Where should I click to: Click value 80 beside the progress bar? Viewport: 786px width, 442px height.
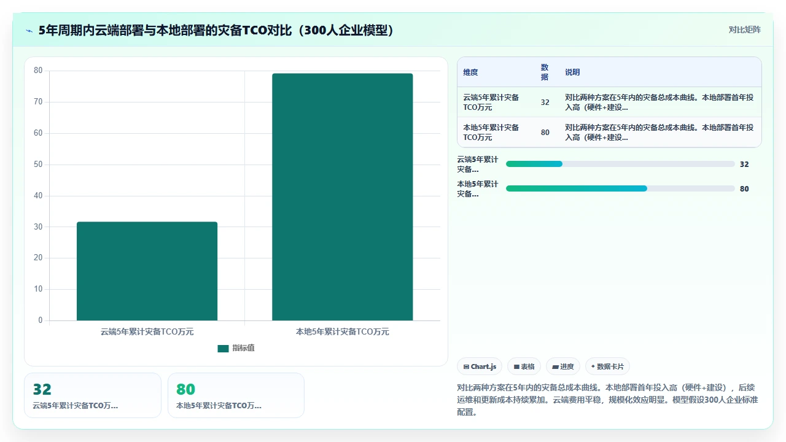click(x=744, y=189)
